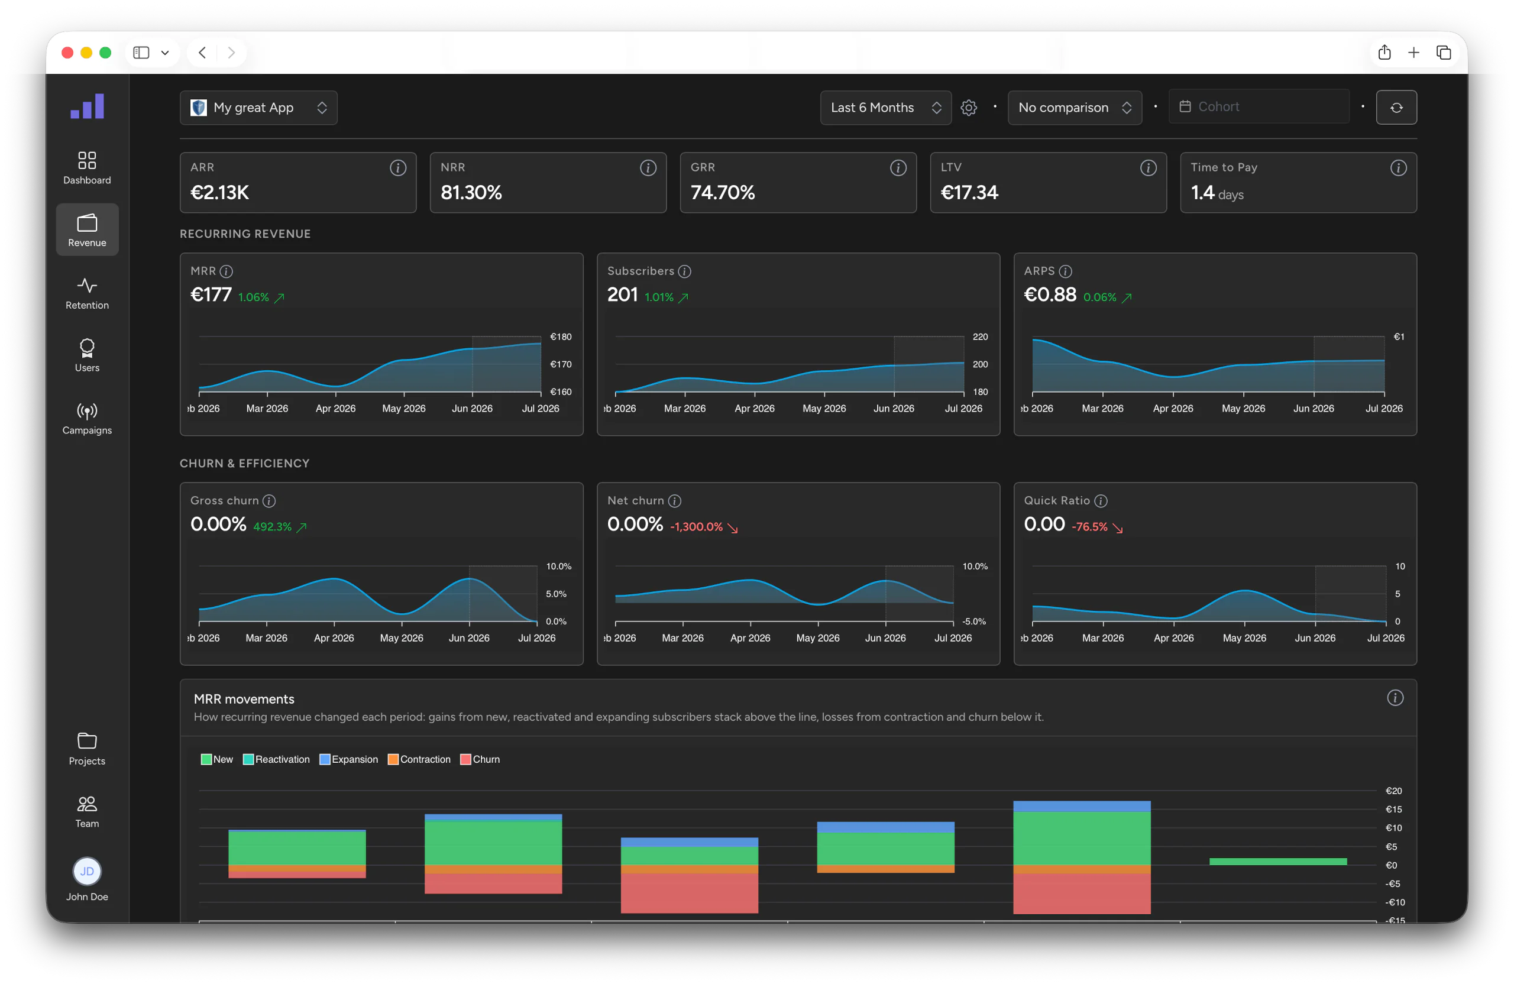Click the John Doe avatar
The image size is (1514, 984).
click(87, 871)
